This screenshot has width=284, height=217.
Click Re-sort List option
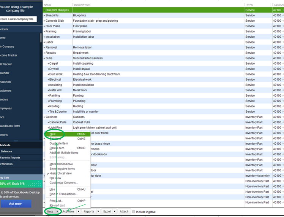click(x=57, y=205)
